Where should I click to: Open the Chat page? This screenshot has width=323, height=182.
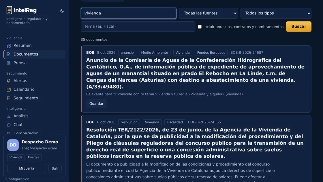(x=34, y=125)
